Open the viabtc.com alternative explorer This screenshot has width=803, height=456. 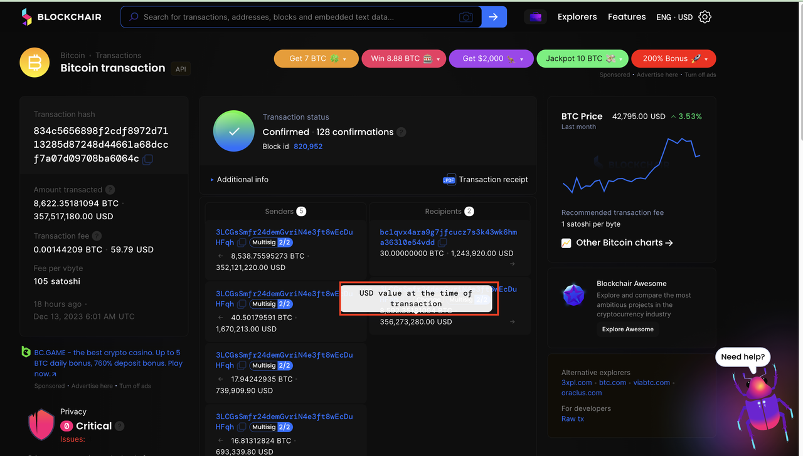coord(652,383)
